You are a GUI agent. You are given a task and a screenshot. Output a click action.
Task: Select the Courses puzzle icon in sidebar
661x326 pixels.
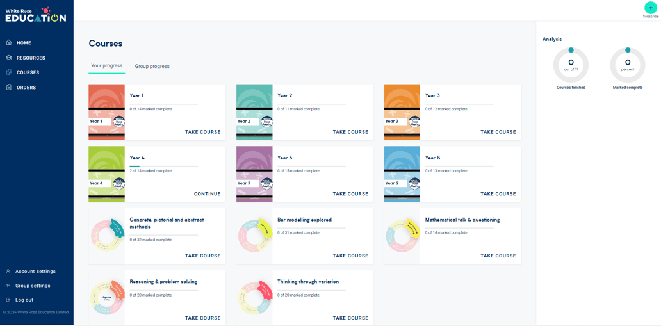(9, 72)
